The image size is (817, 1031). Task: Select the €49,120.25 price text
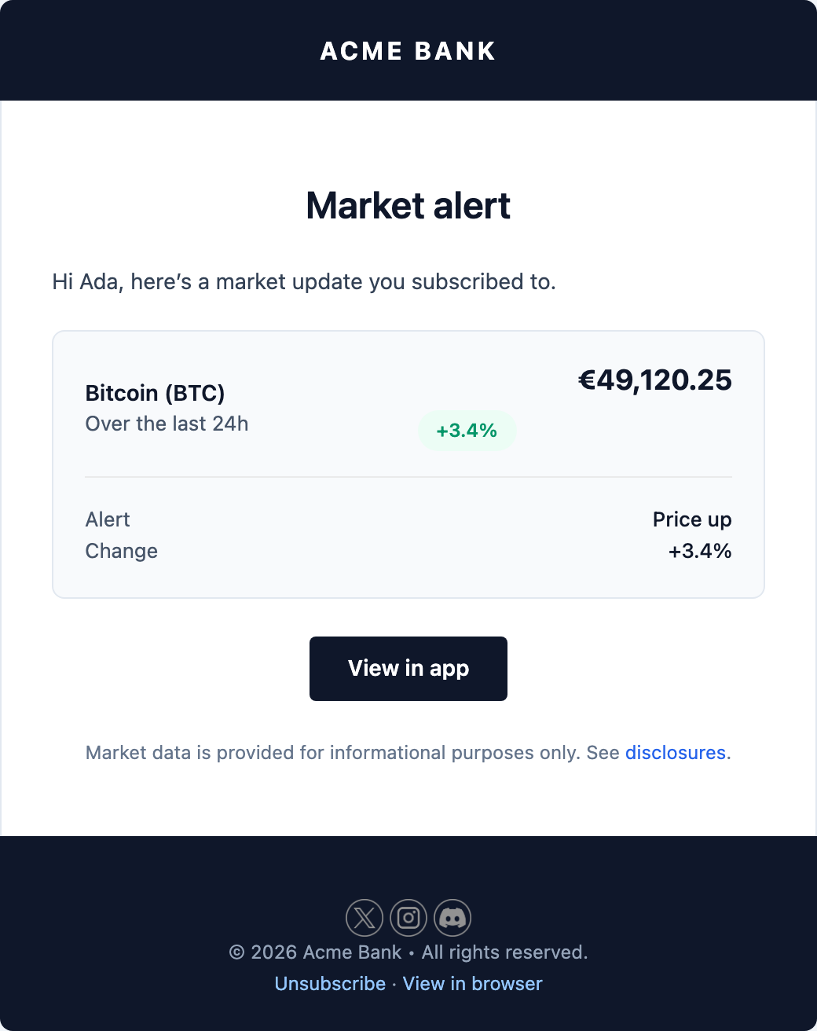(x=655, y=380)
